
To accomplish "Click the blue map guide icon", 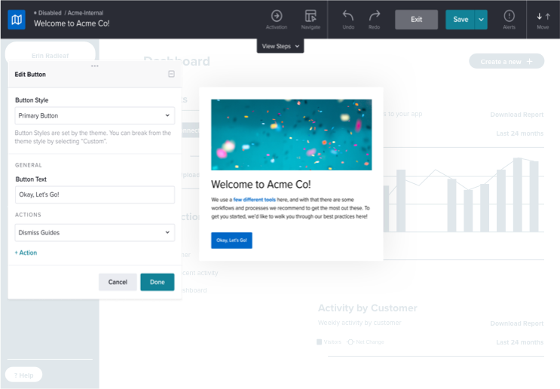I will [x=17, y=20].
